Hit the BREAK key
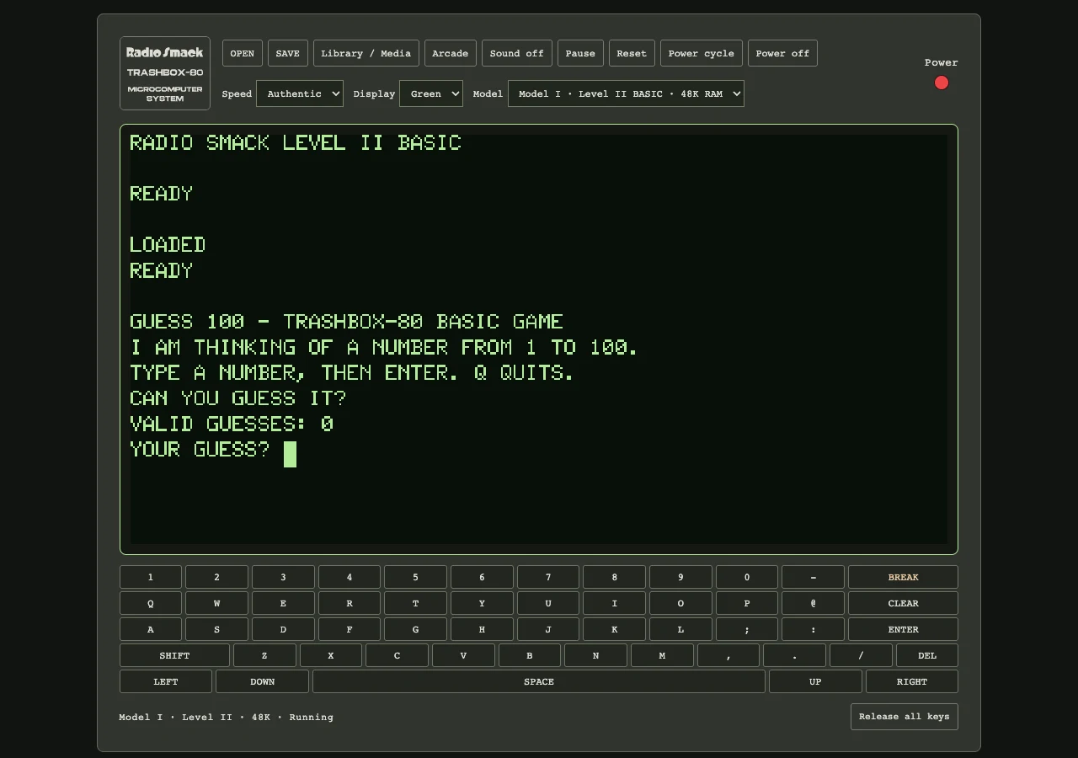The image size is (1078, 758). click(x=903, y=577)
